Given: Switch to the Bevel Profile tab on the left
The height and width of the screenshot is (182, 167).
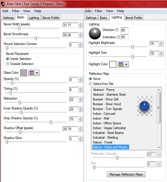Looking at the screenshot, I should (51, 18).
